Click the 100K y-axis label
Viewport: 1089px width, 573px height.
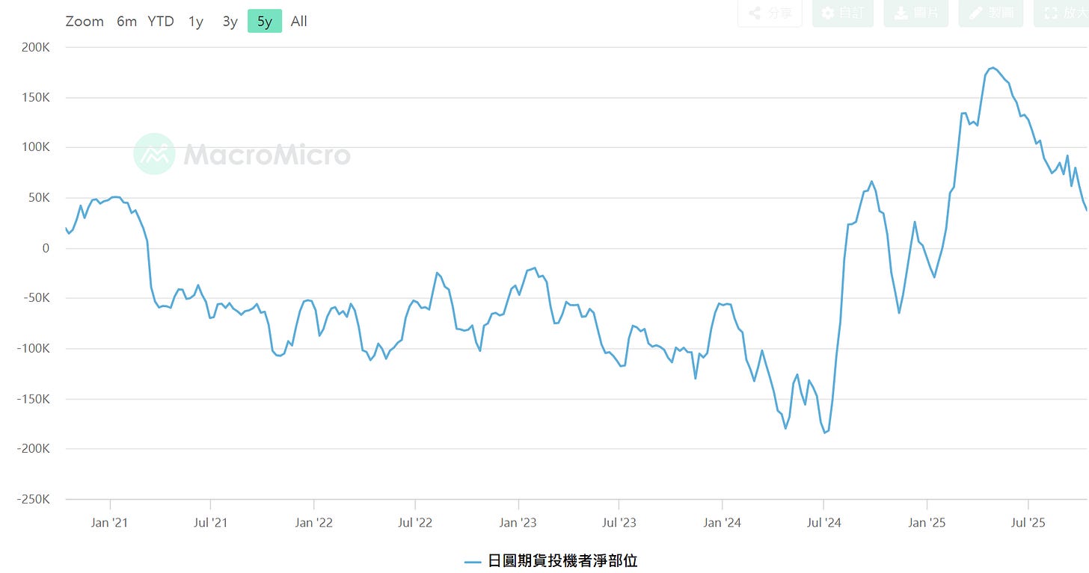[x=36, y=147]
